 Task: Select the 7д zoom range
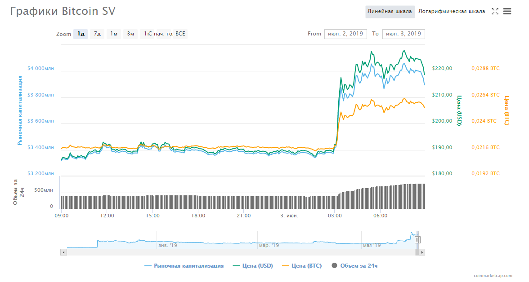(x=97, y=34)
